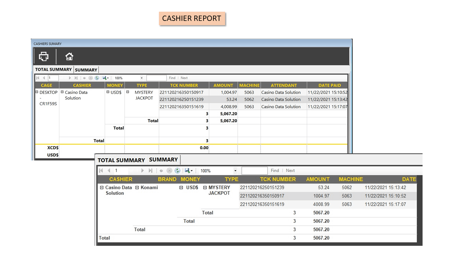Viewport: 453px width, 255px height.
Task: Click the Find link in the lower toolbar
Action: (x=275, y=170)
